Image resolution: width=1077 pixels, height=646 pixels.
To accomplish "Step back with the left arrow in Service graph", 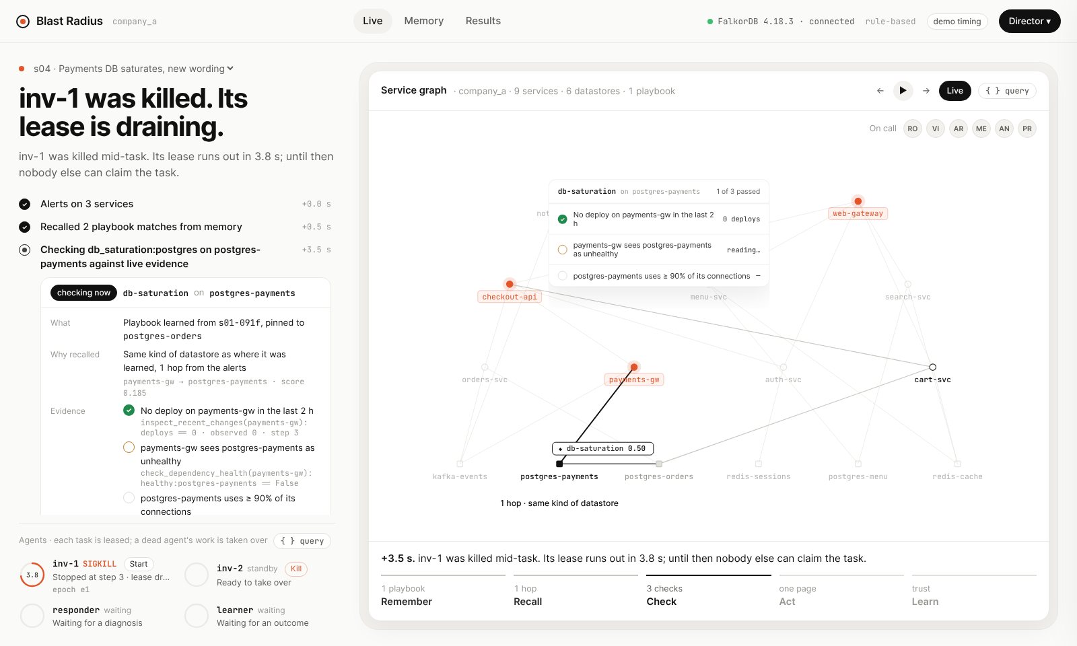I will coord(880,91).
